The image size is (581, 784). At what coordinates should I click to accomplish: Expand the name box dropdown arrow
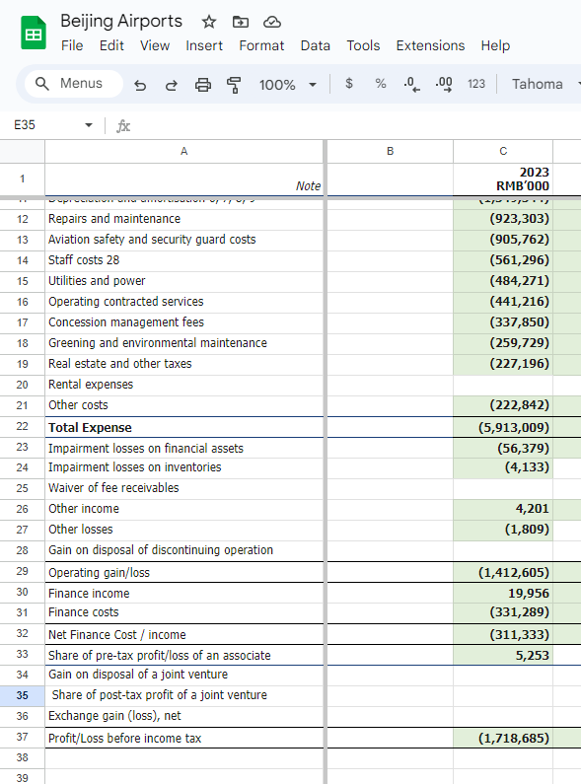pyautogui.click(x=89, y=125)
